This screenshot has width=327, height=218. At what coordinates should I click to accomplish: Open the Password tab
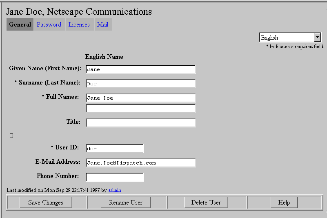coord(49,24)
